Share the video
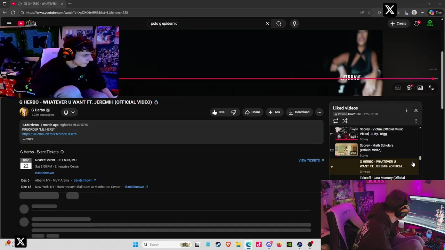The height and width of the screenshot is (250, 445). pyautogui.click(x=252, y=112)
